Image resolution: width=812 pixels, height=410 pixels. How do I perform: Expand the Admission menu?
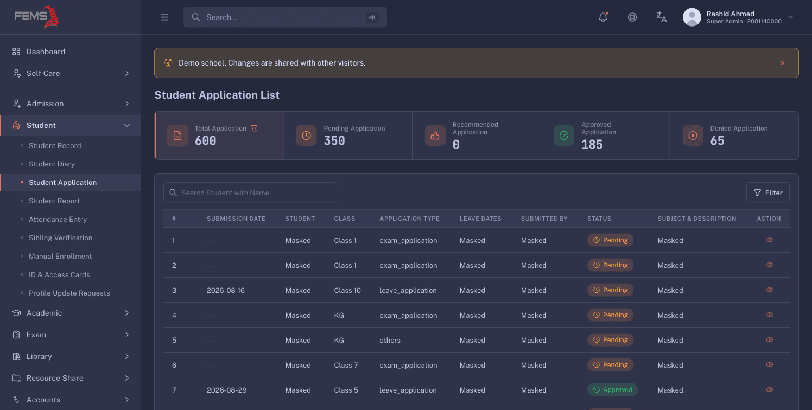(x=71, y=104)
